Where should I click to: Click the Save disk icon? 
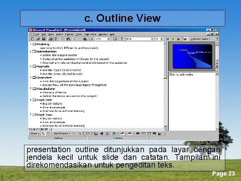tap(44, 39)
